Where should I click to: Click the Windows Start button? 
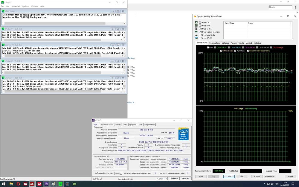[3, 184]
